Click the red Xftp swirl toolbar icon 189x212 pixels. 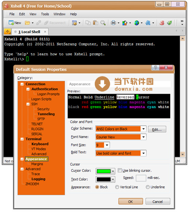point(162,23)
